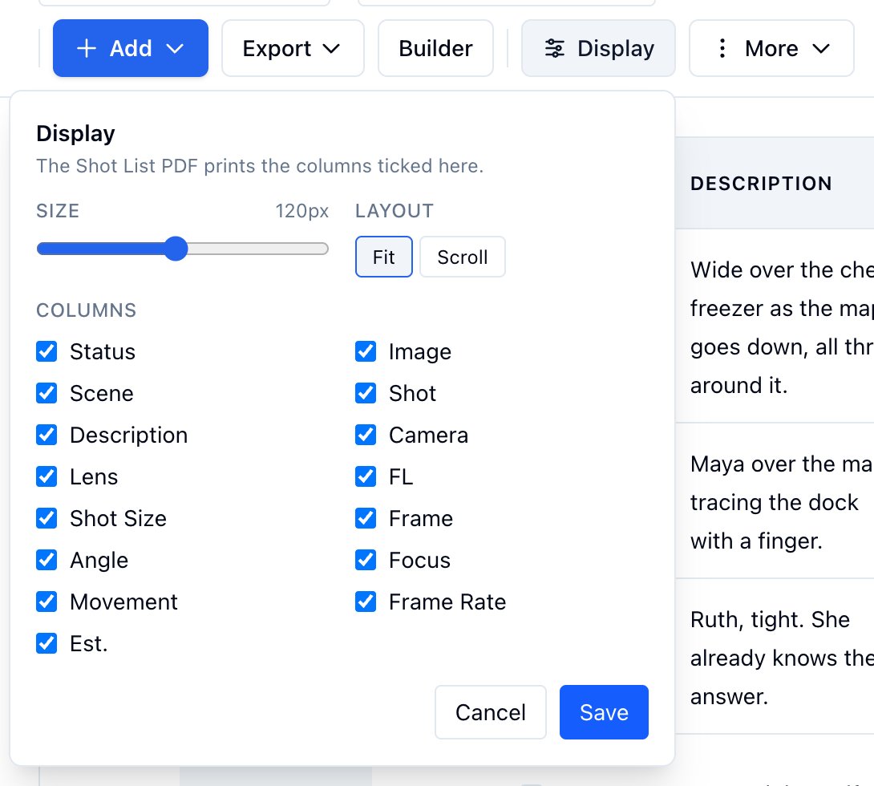Screen dimensions: 874x786
Task: Uncheck the Status column checkbox
Action: [x=47, y=352]
